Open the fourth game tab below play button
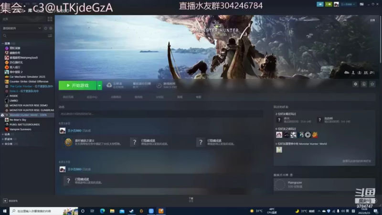The width and height of the screenshot is (382, 215). [138, 97]
